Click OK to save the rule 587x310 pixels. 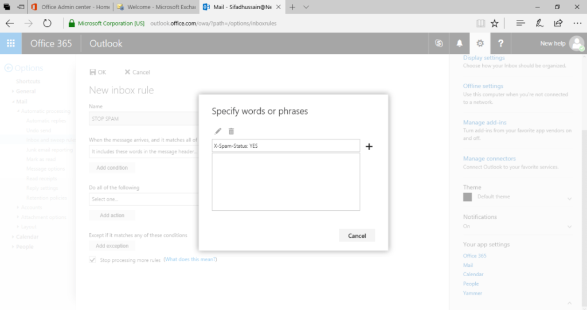point(97,72)
